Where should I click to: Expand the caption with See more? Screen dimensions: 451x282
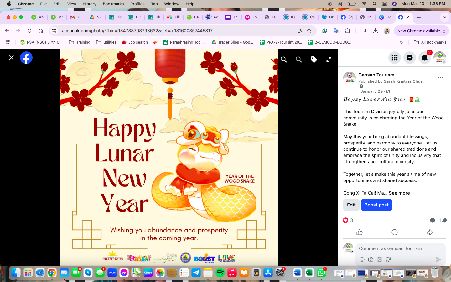(399, 193)
